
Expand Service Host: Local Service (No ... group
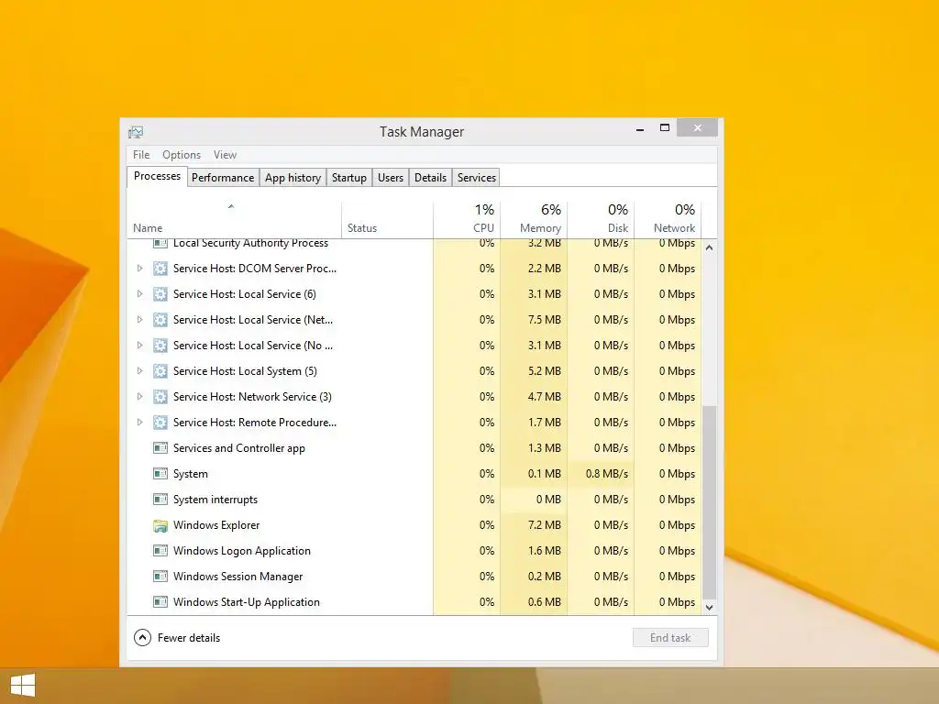pyautogui.click(x=139, y=346)
